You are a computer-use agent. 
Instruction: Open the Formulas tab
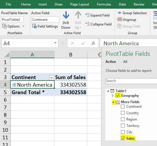tap(104, 4)
